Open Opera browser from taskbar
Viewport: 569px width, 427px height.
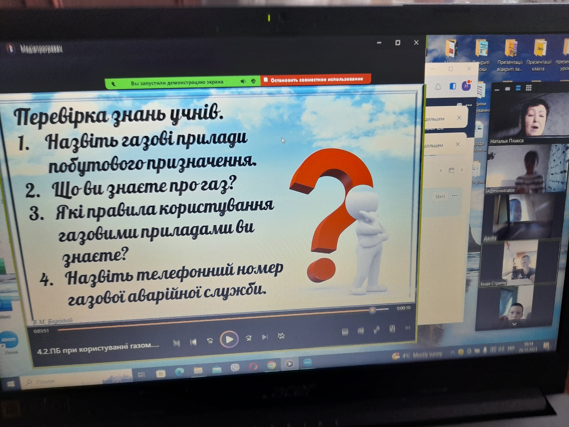[x=253, y=366]
